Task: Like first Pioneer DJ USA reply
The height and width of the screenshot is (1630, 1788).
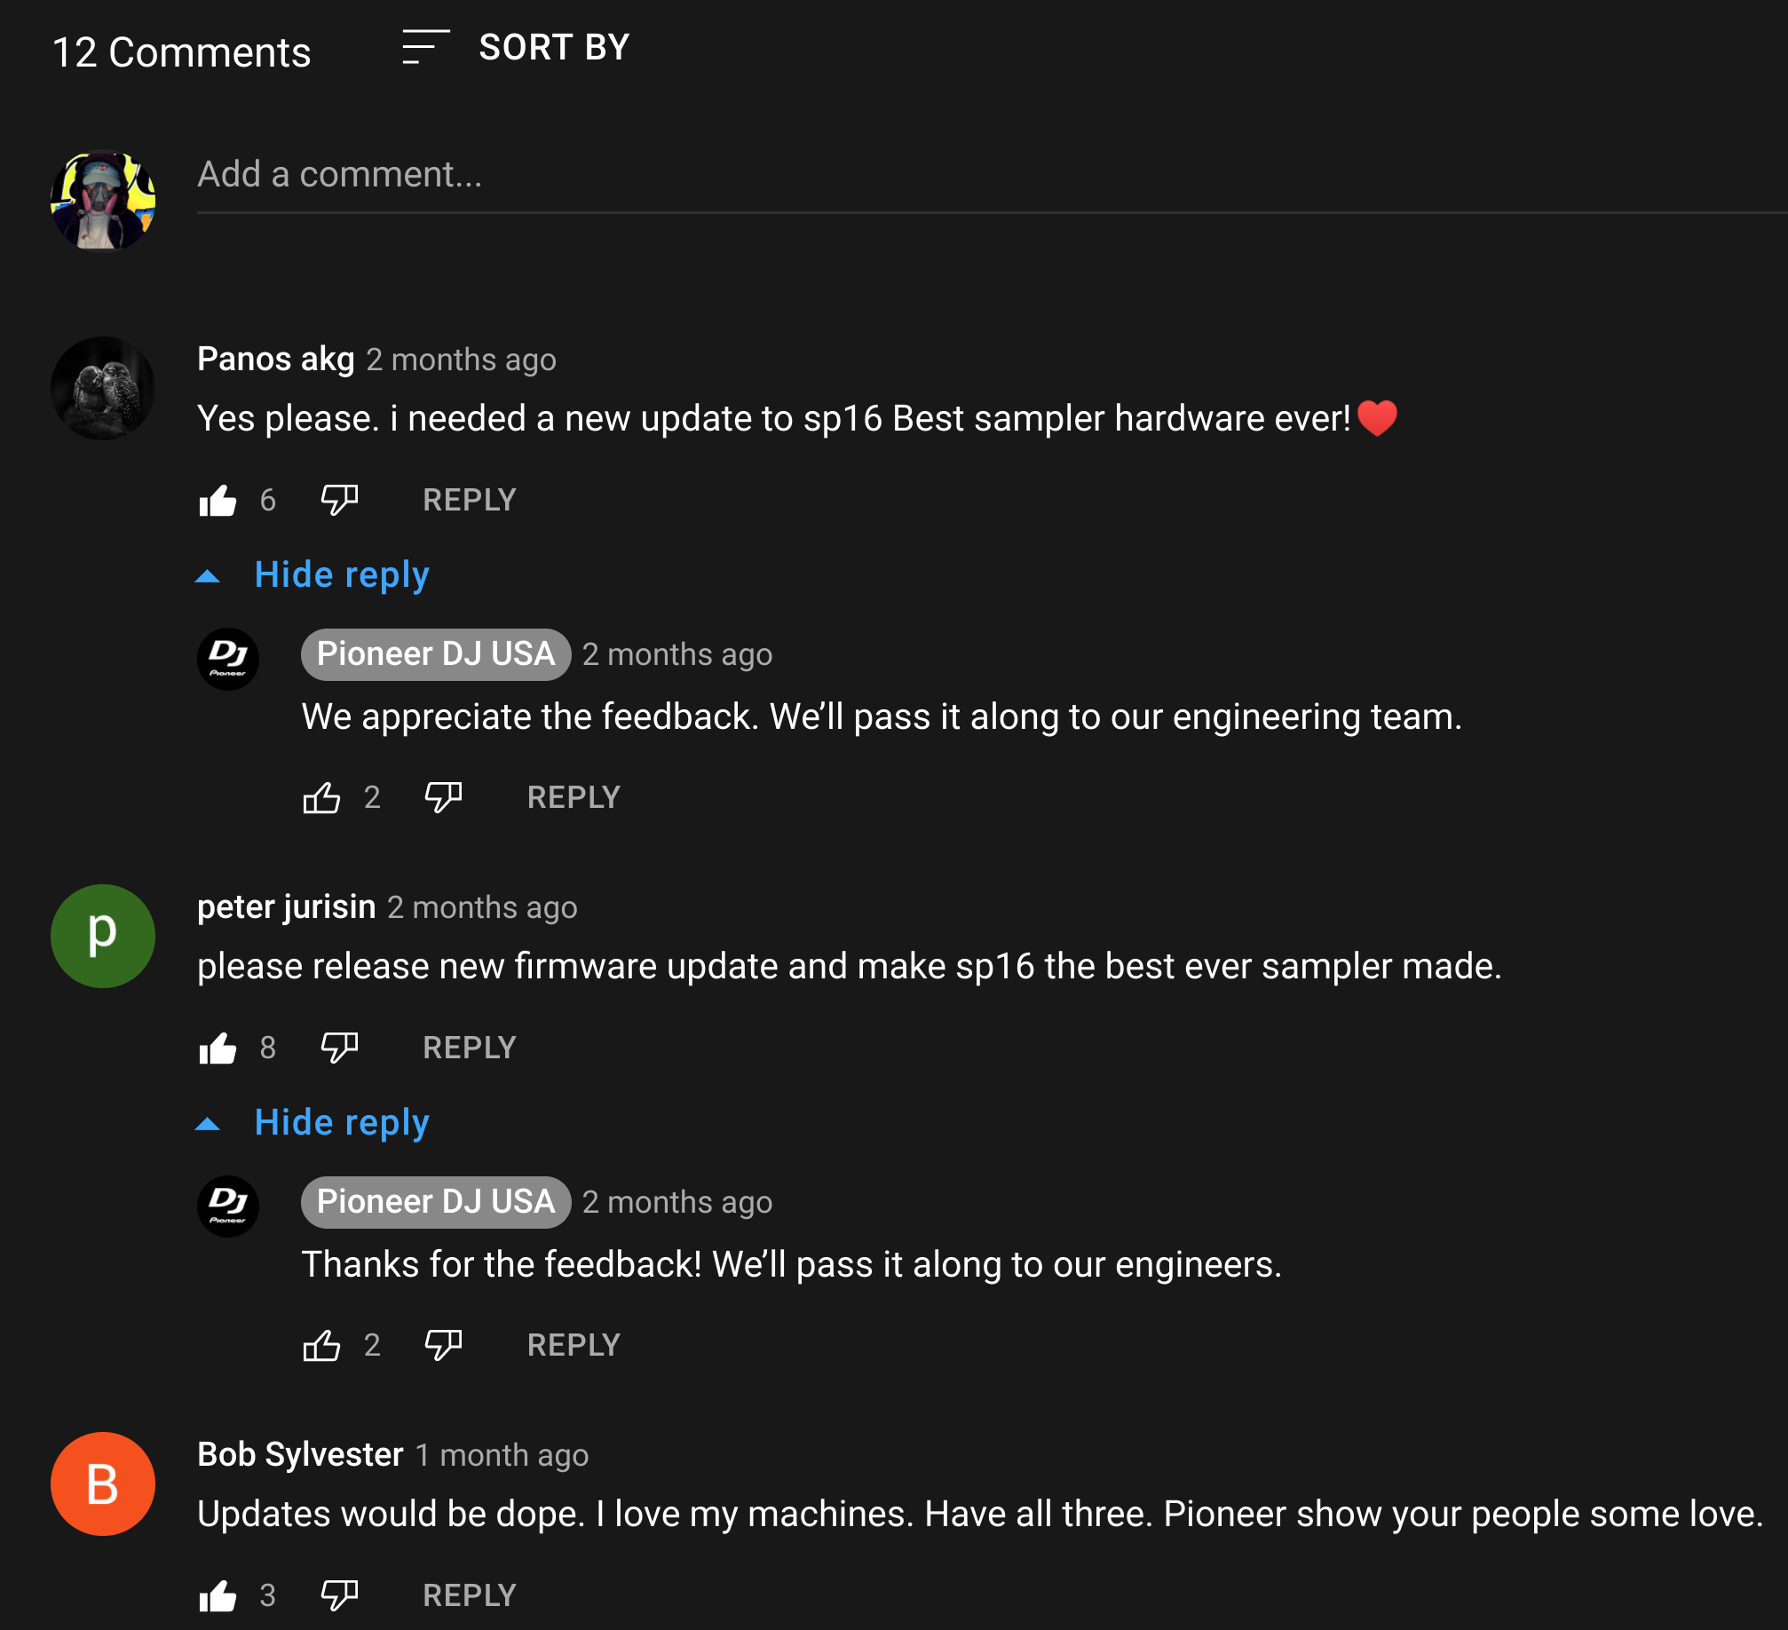Action: click(321, 798)
